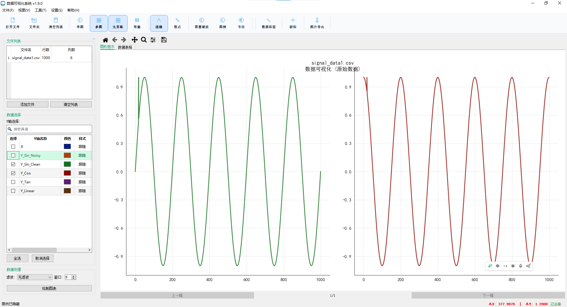Open the 样式 style cell for Y_Cos
The width and height of the screenshot is (567, 307).
(x=82, y=173)
